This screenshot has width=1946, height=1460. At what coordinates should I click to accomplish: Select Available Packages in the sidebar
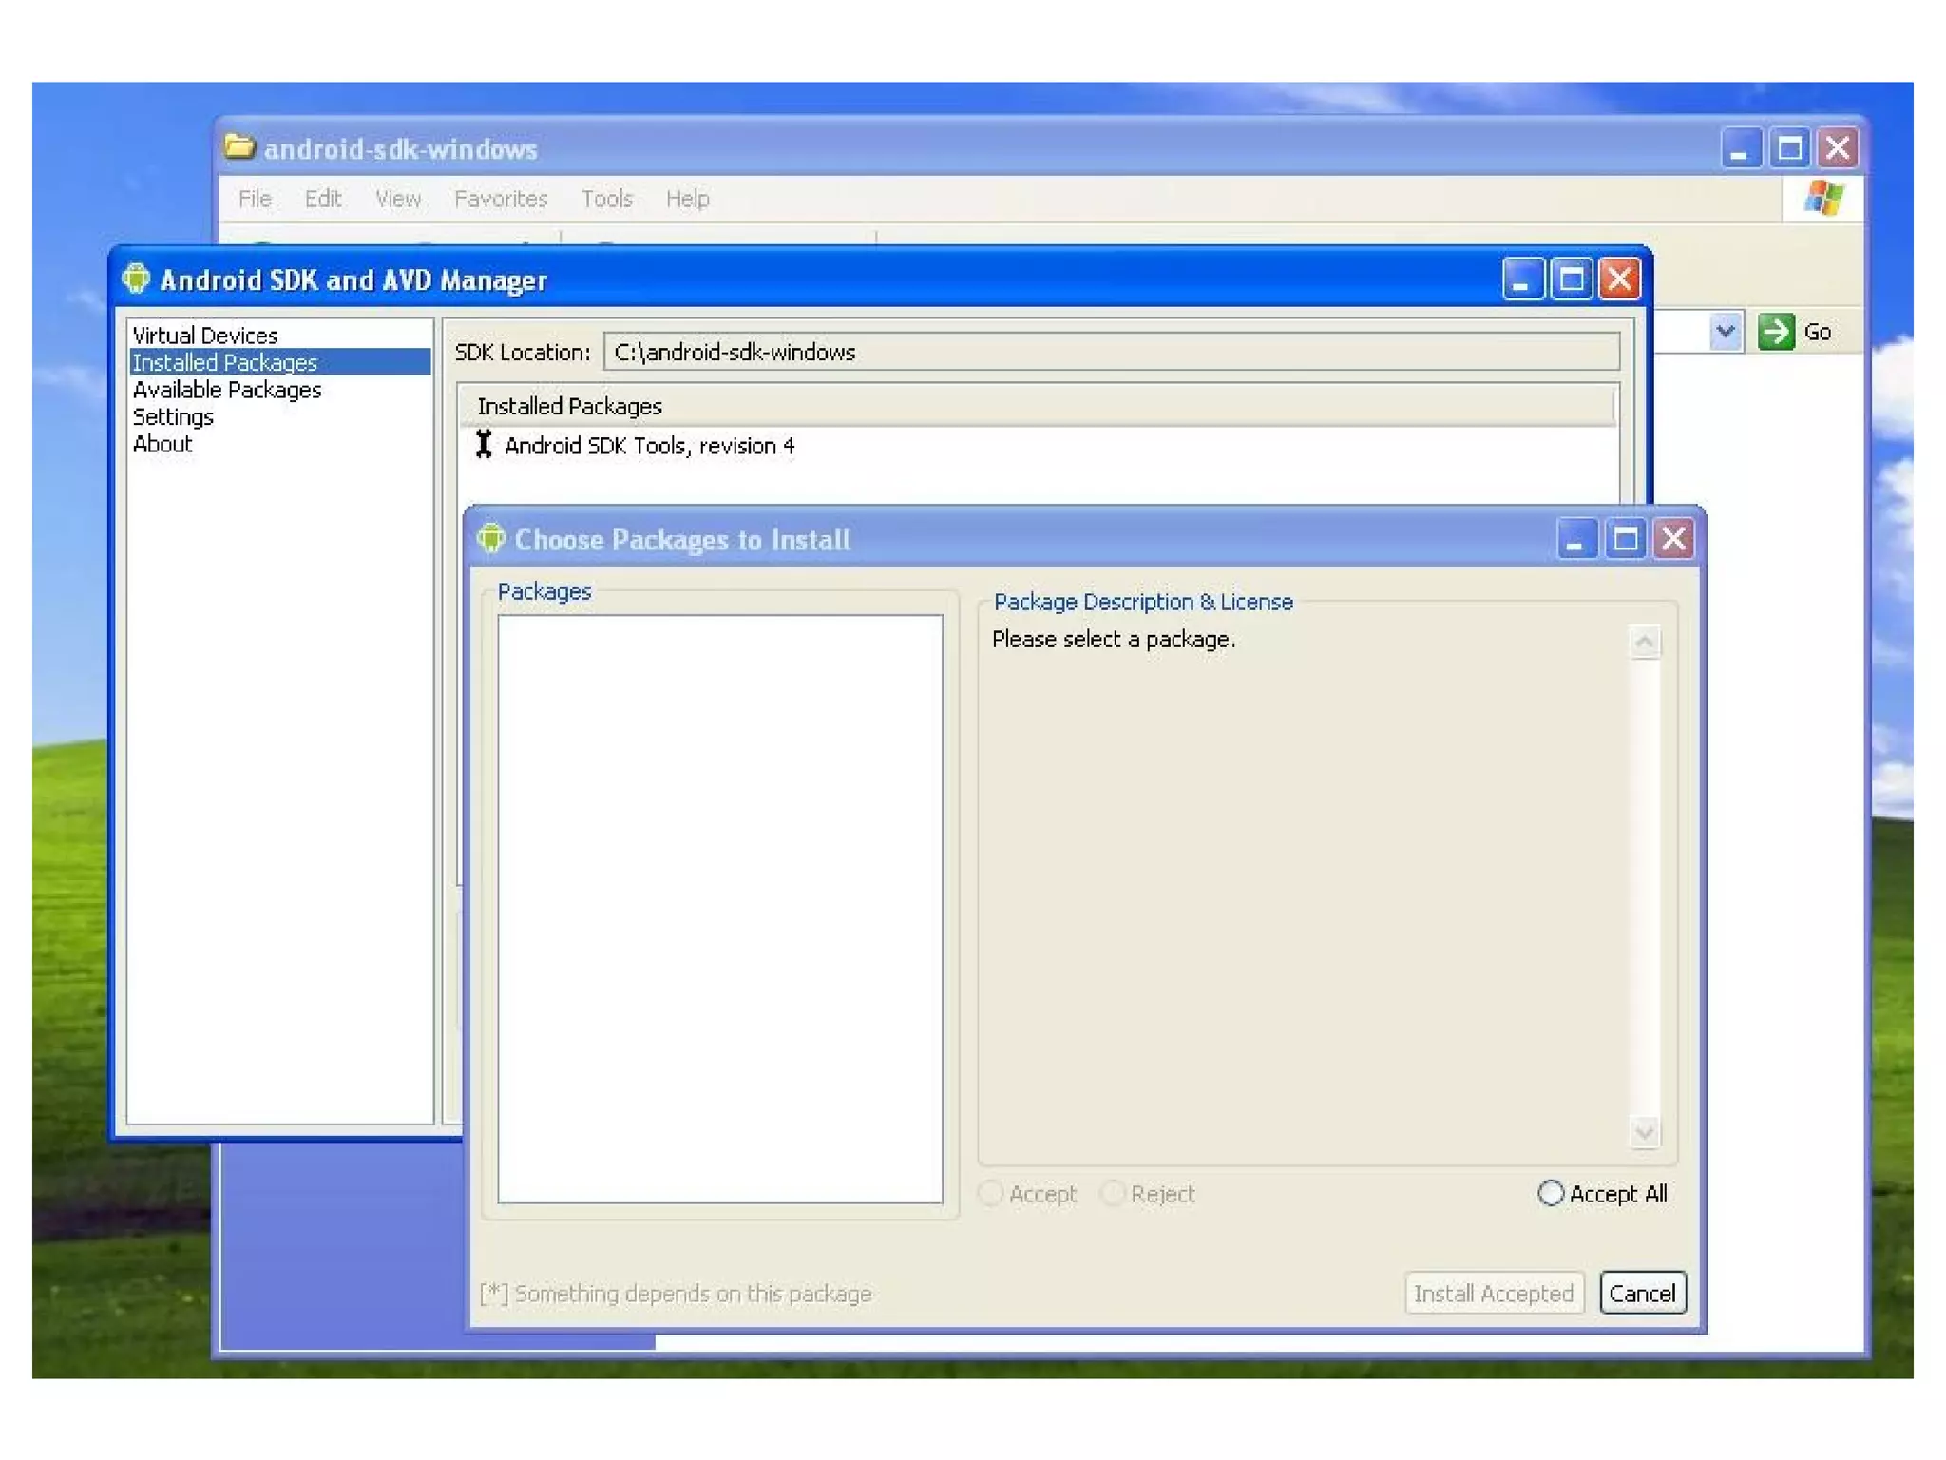click(x=227, y=390)
